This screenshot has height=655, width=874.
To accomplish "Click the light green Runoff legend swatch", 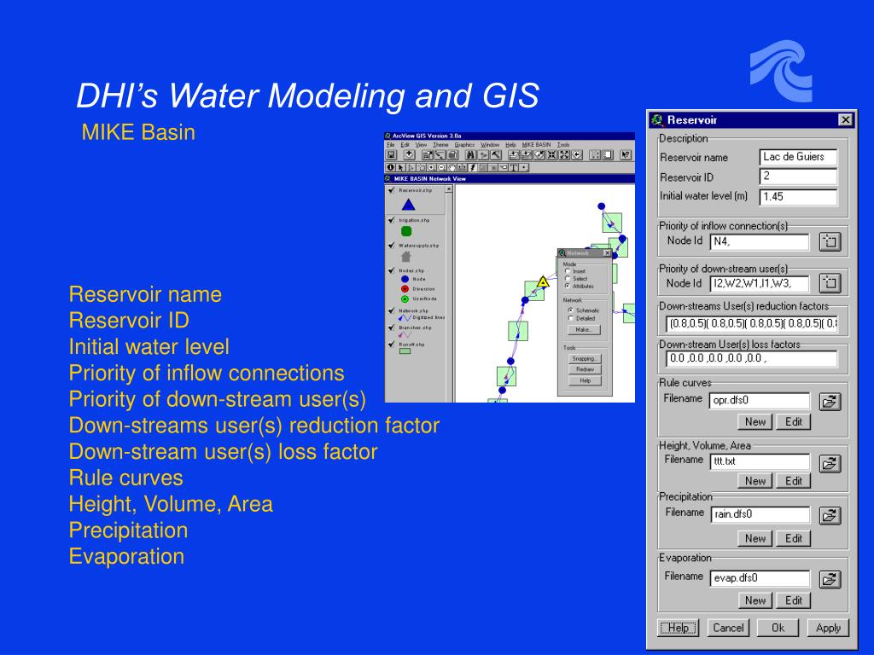I will coord(405,351).
